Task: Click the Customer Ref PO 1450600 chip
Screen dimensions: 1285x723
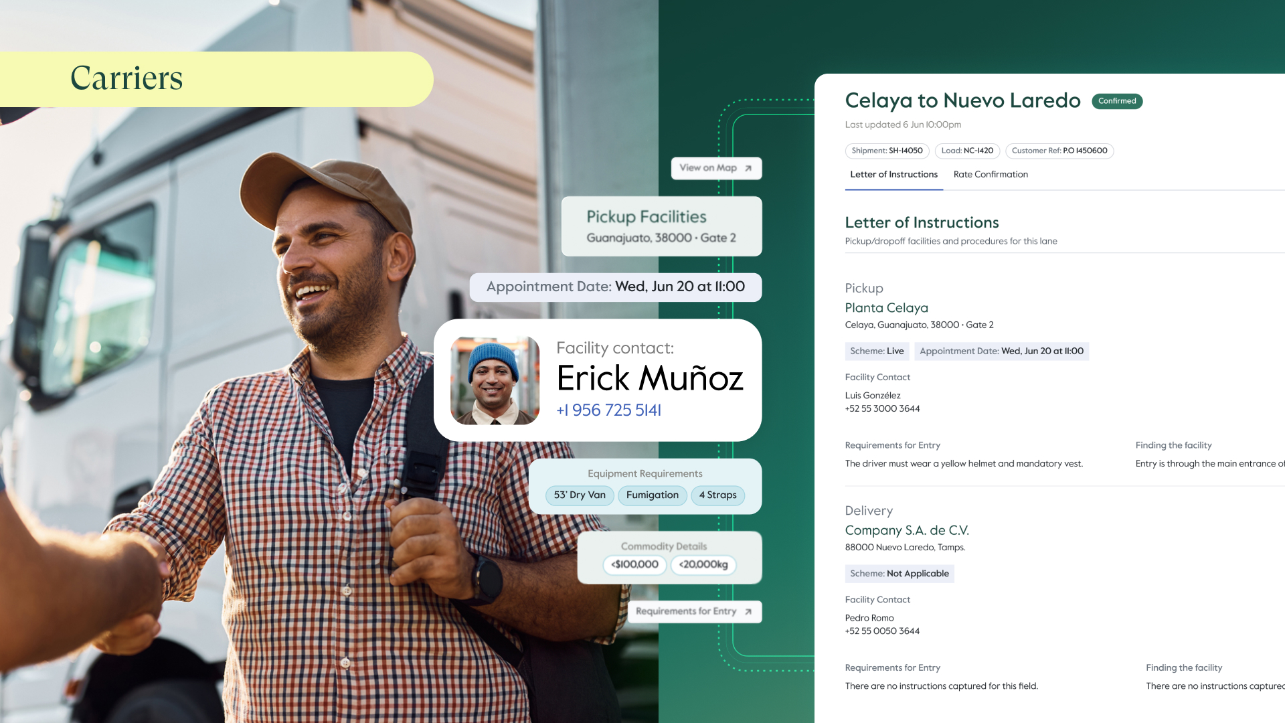Action: (1059, 151)
